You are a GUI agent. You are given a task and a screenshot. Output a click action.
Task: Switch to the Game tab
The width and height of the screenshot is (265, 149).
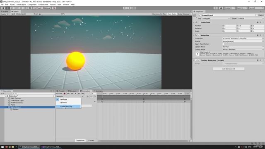(15, 12)
